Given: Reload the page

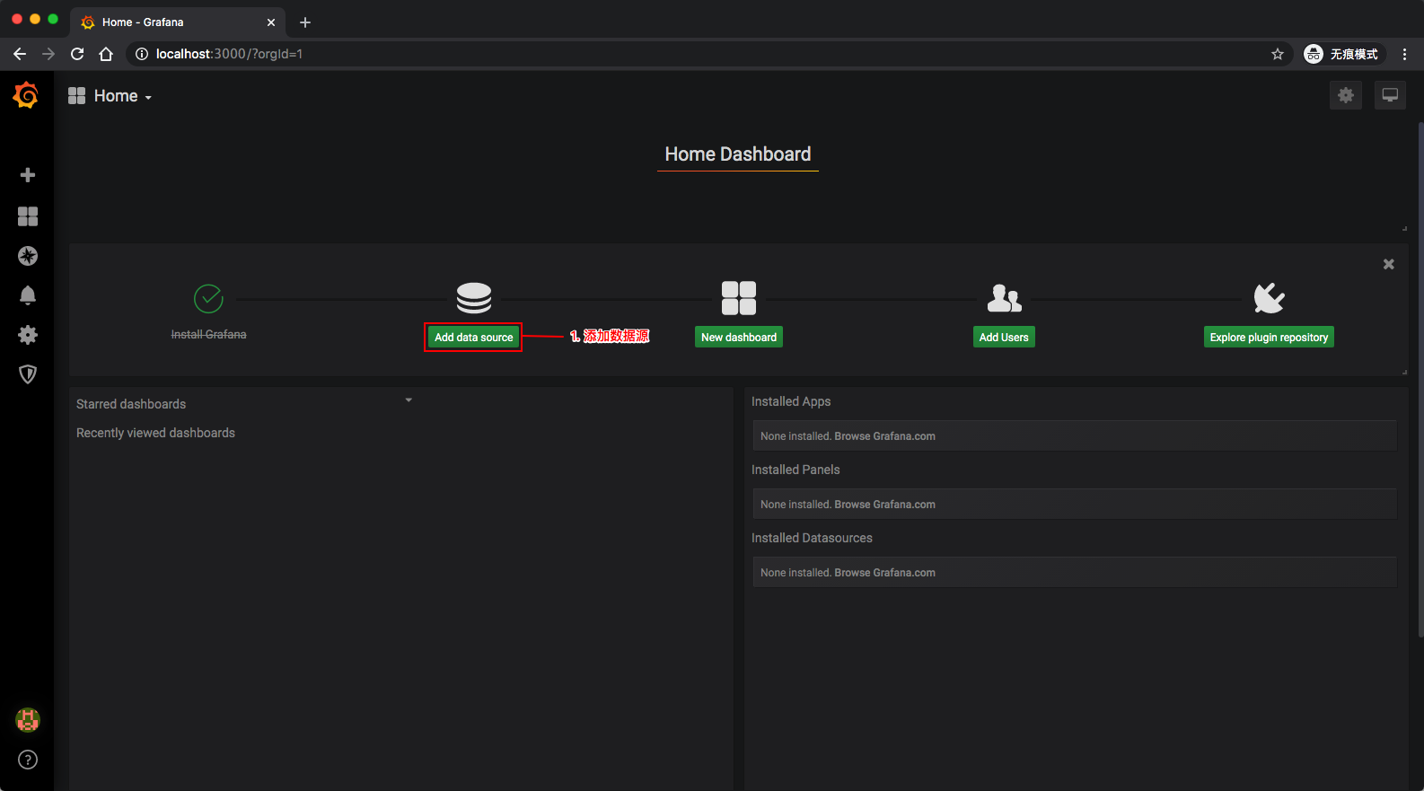Looking at the screenshot, I should pos(77,54).
